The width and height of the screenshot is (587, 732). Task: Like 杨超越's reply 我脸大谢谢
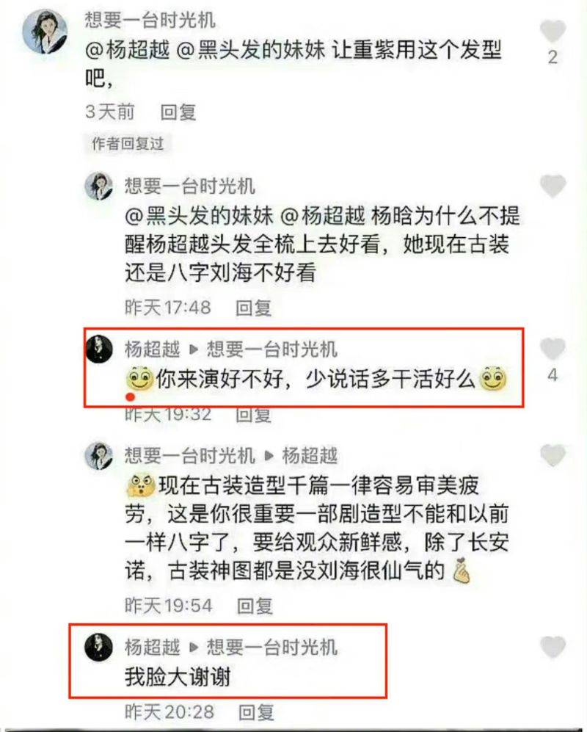point(553,647)
